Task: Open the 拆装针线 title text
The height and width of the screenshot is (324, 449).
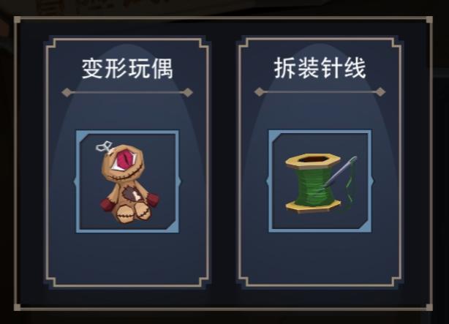Action: pos(320,68)
